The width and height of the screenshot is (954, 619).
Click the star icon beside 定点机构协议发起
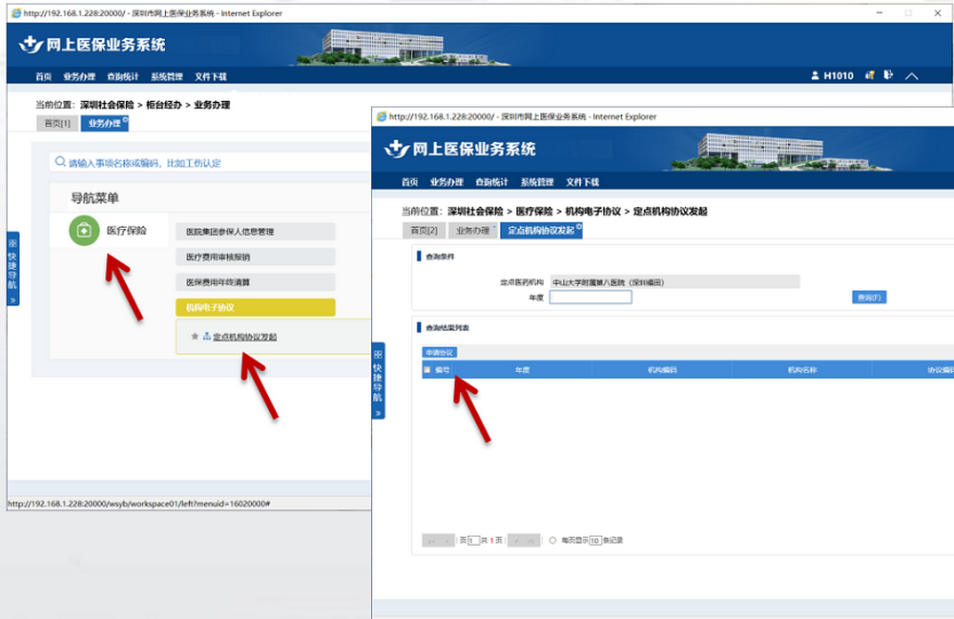coord(195,337)
